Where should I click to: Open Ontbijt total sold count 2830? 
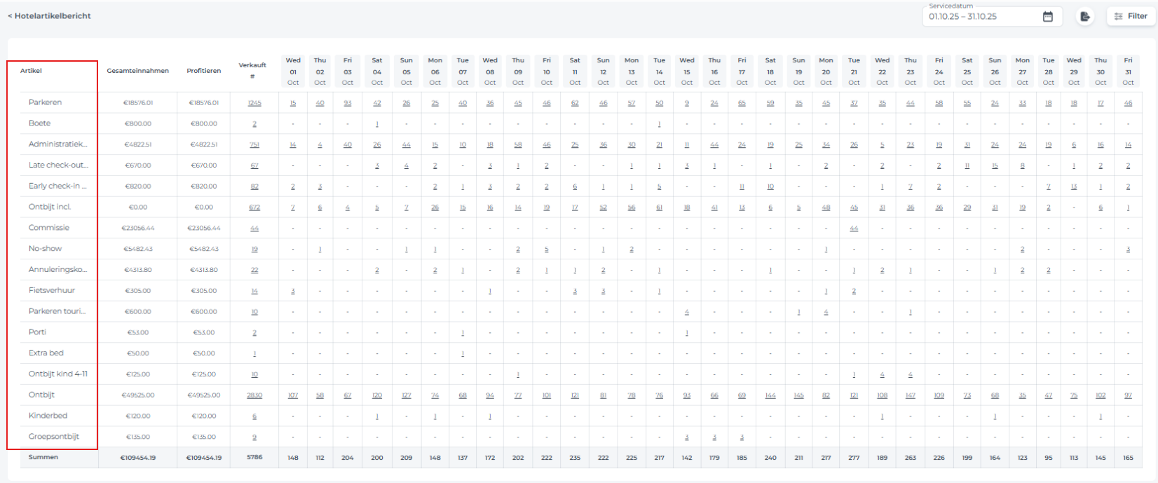click(x=254, y=395)
